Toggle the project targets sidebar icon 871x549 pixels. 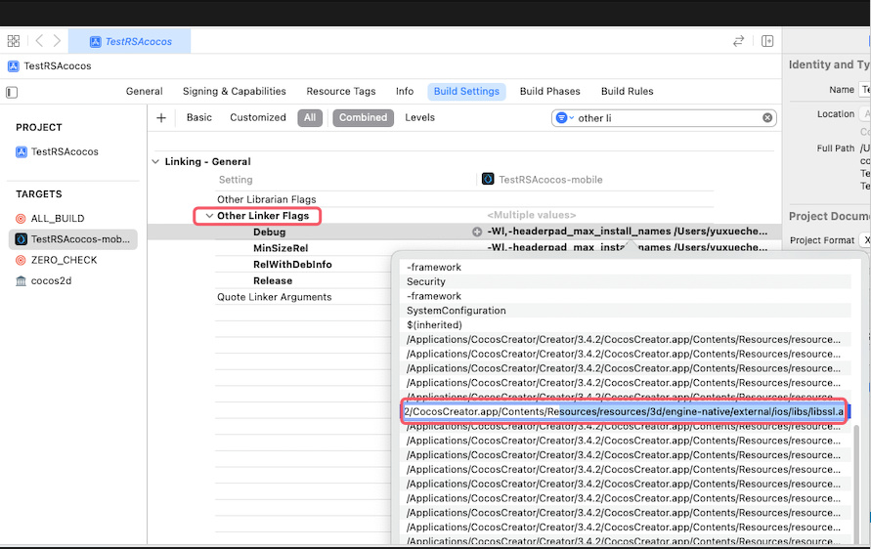click(x=12, y=92)
